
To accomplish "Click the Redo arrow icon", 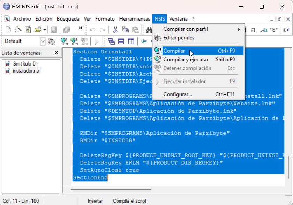I will pos(103,30).
